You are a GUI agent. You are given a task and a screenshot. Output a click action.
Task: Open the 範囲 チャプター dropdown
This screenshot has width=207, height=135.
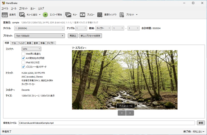tap(103, 28)
